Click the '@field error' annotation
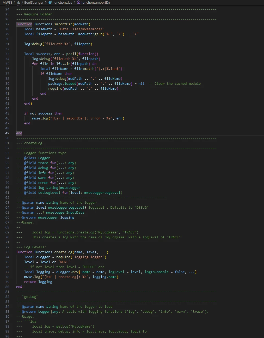Image resolution: width=264 pixels, height=338 pixels. click(x=36, y=183)
